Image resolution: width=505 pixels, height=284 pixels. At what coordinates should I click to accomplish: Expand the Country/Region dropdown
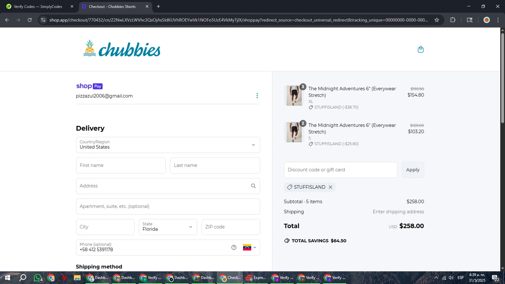[x=168, y=145]
